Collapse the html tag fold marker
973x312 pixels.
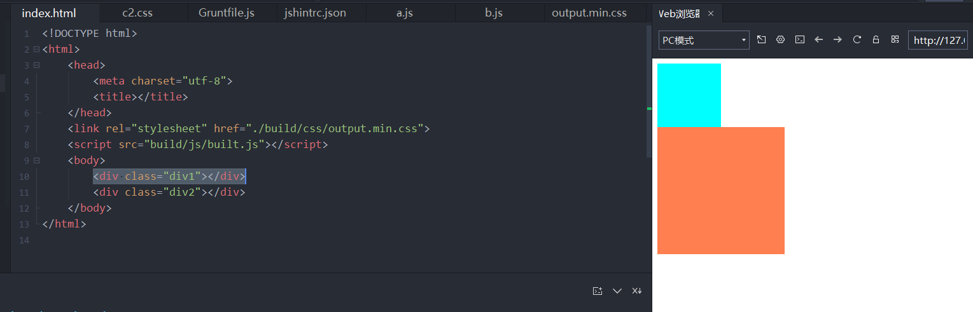coord(36,50)
